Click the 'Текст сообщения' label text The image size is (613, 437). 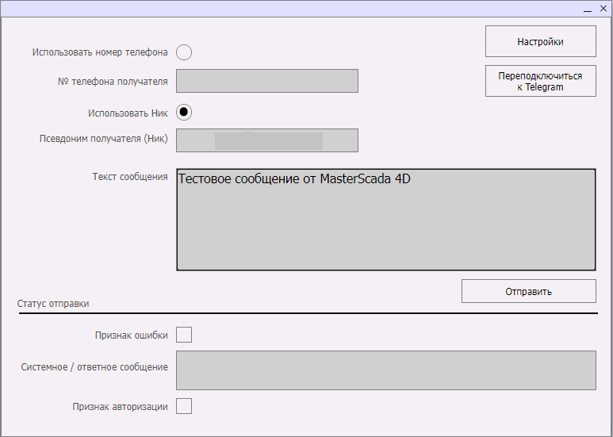[130, 177]
